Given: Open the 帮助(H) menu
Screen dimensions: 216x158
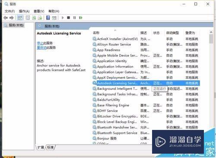Looking at the screenshot, I should (x=54, y=11).
